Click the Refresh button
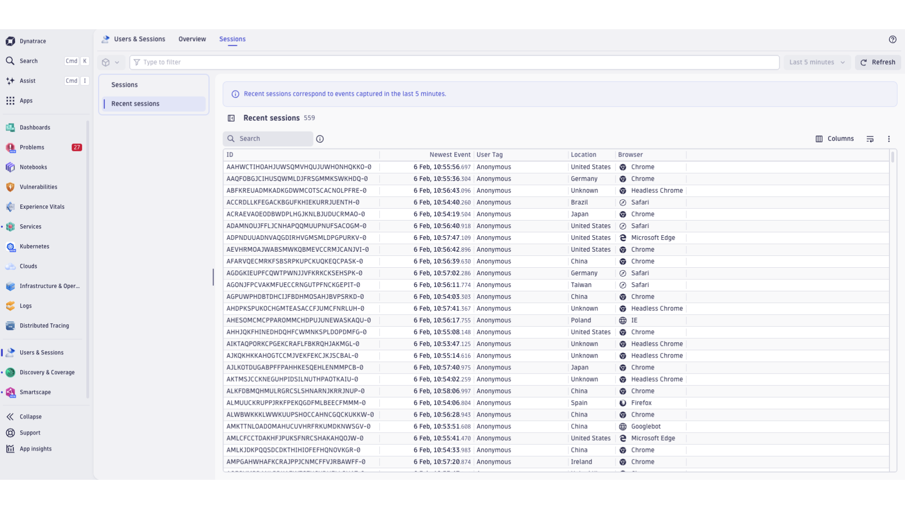This screenshot has width=905, height=509. pos(878,62)
